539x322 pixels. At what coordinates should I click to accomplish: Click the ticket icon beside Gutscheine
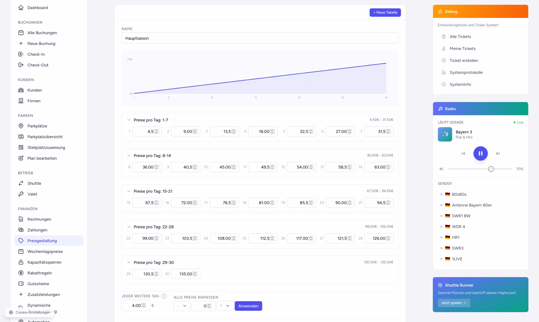21,284
